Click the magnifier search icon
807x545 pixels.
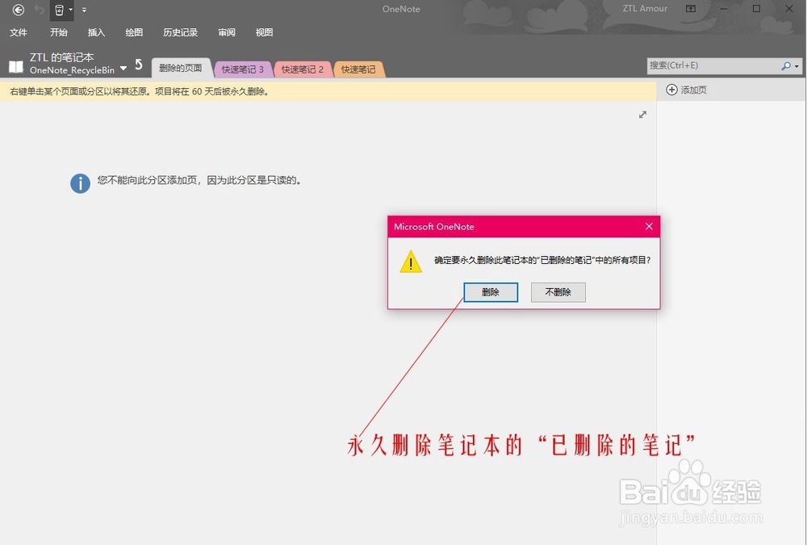(785, 66)
